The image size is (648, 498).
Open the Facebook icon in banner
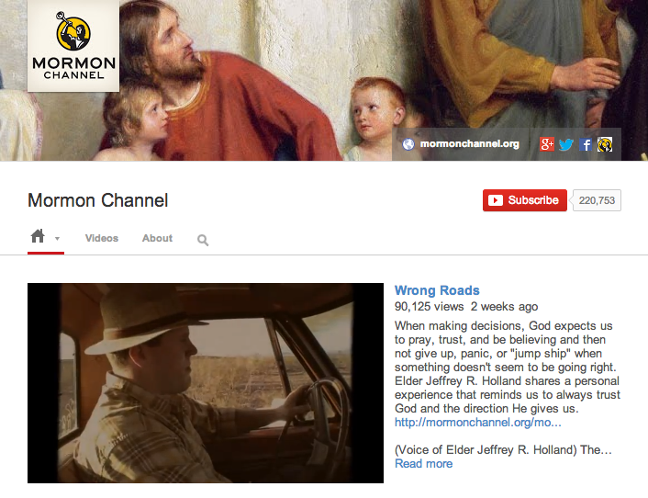pos(586,144)
